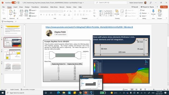The image size is (169, 95).
Task: Start Slide Show from status bar icon
Action: point(145,89)
